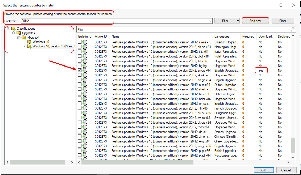The width and height of the screenshot is (301, 175).
Task: Click the Upgrades folder icon in tree
Action: coord(19,33)
